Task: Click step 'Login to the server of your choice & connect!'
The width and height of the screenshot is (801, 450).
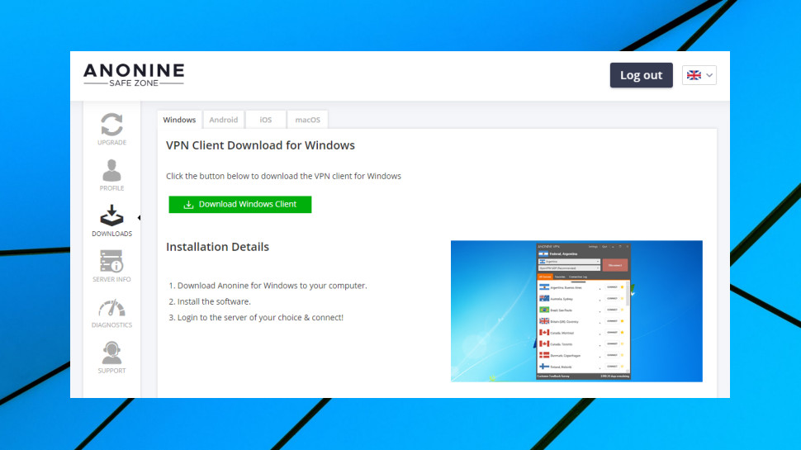Action: click(260, 317)
